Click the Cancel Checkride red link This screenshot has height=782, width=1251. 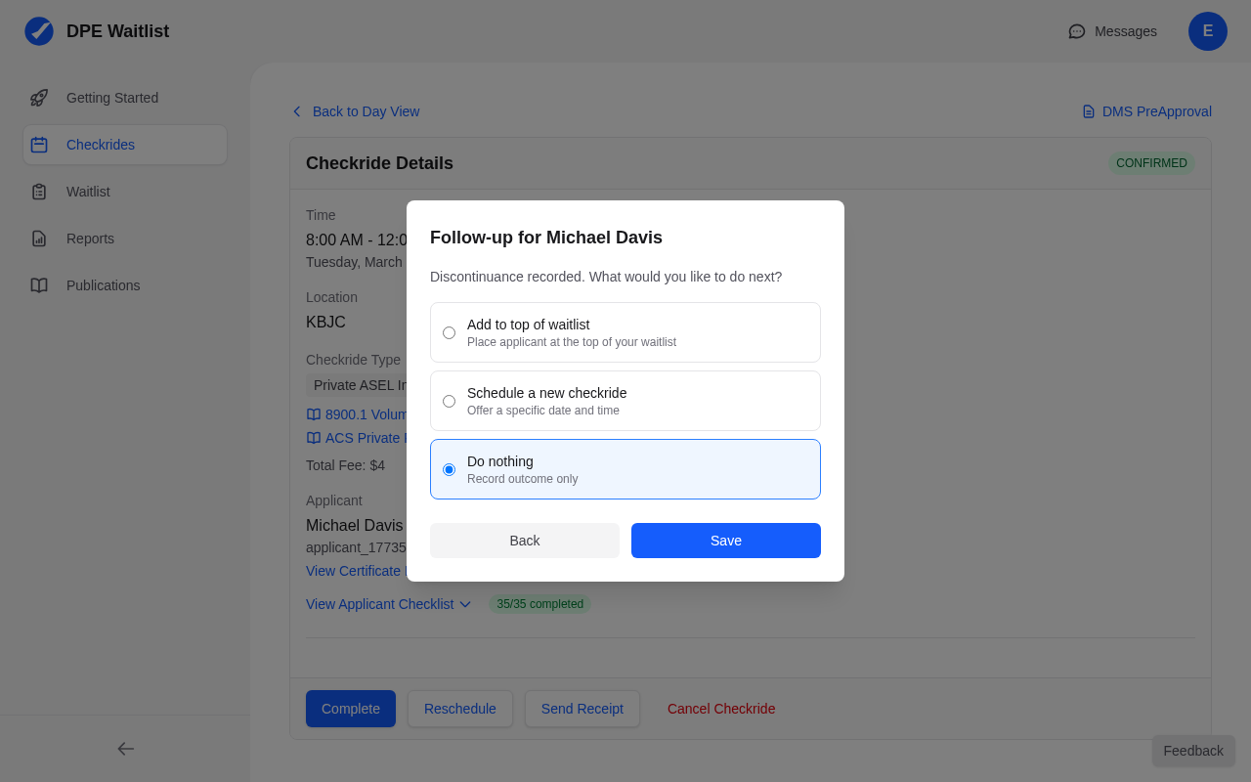pos(721,709)
